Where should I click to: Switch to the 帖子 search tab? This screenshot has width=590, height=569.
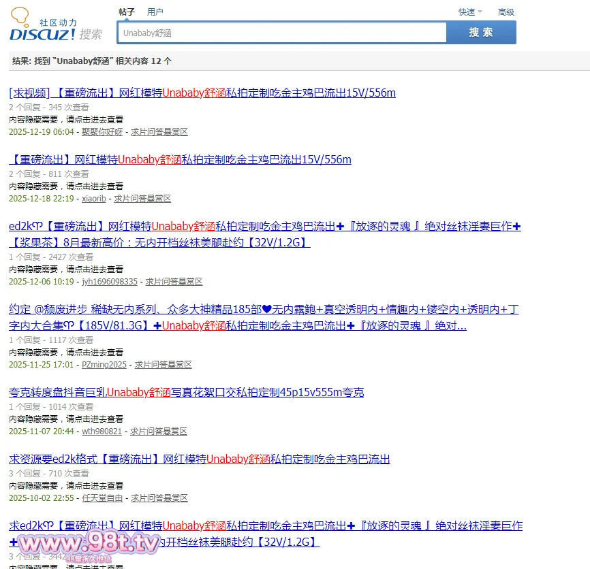(x=127, y=12)
